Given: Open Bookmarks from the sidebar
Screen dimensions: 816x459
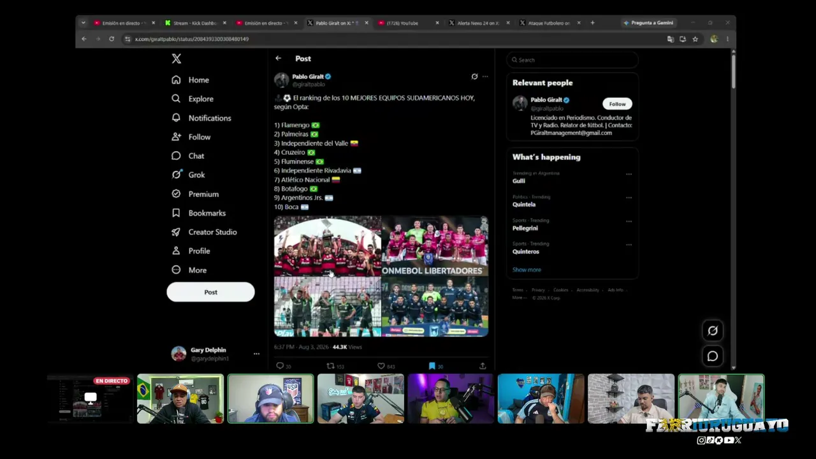Looking at the screenshot, I should coord(198,213).
